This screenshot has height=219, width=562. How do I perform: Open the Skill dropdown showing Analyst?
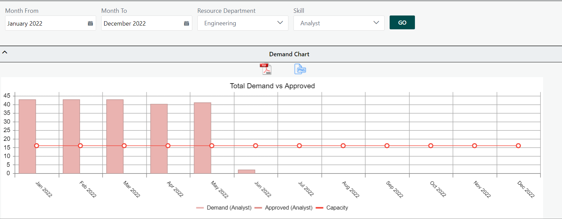coord(339,23)
